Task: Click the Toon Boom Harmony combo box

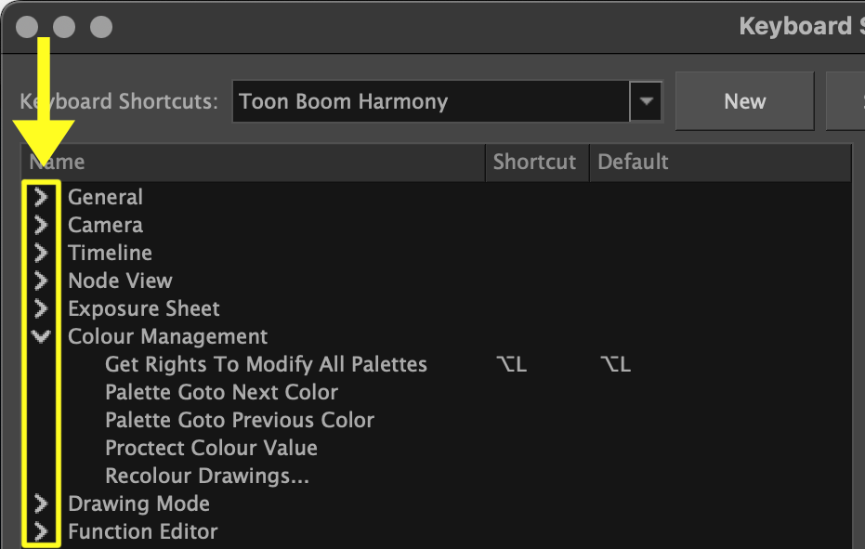Action: tap(431, 101)
